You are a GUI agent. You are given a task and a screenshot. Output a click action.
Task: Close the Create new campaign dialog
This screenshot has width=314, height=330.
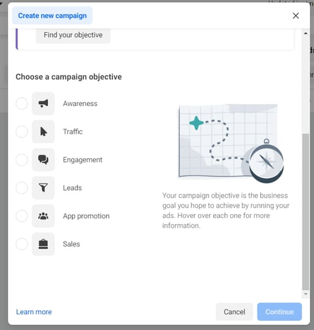pos(296,16)
